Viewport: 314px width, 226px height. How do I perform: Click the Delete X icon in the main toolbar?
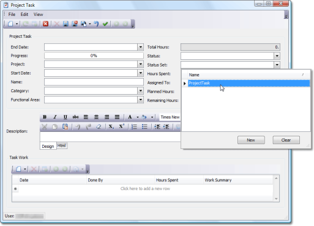(56, 24)
